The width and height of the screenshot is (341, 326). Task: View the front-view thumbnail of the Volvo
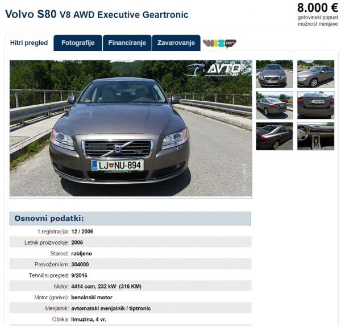pos(275,74)
